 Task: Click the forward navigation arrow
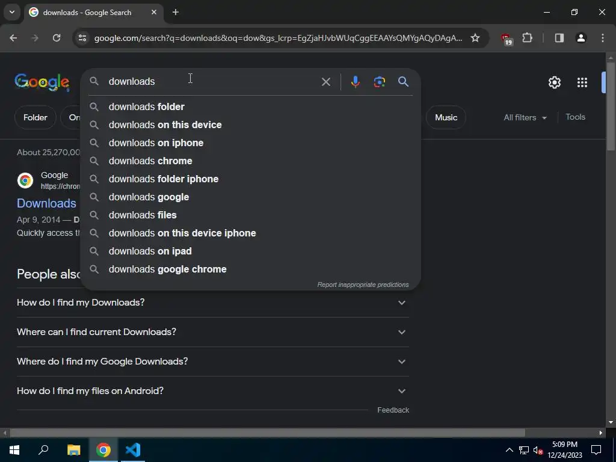[35, 38]
